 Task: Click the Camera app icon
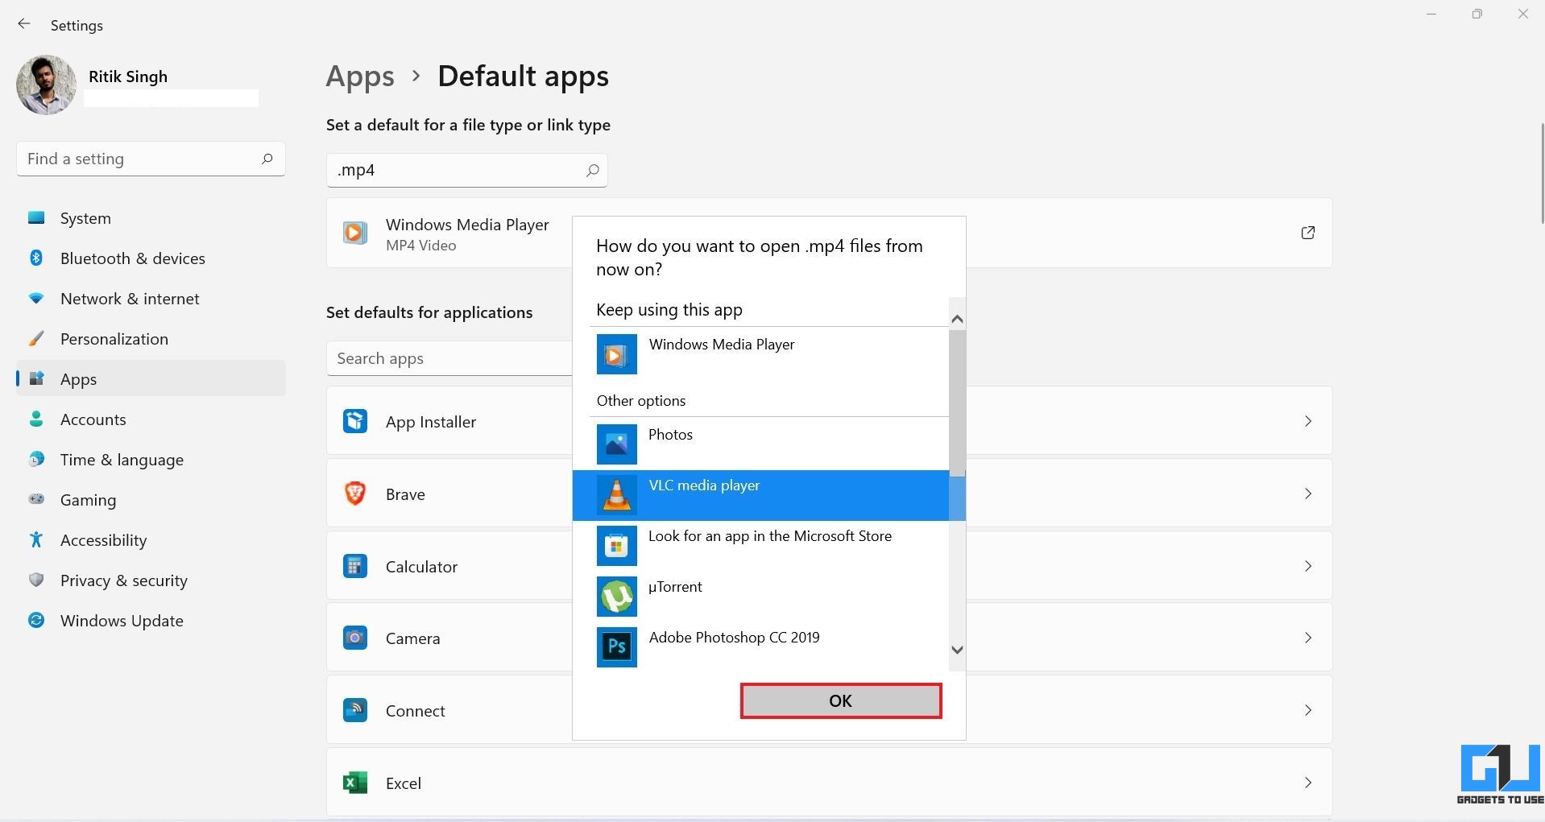(x=355, y=638)
